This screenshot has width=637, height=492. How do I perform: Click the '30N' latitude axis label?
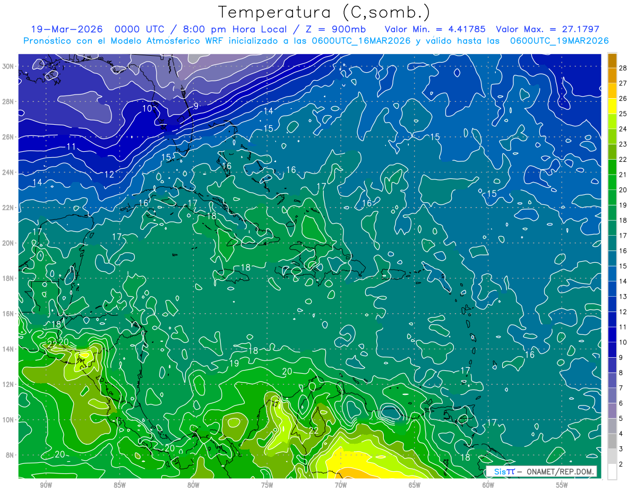point(8,66)
